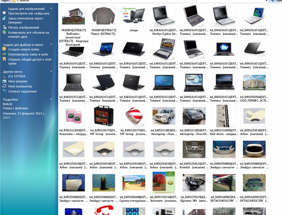Select the white car door thumbnail
Viewport: 282px width, 215px height.
[x=73, y=183]
